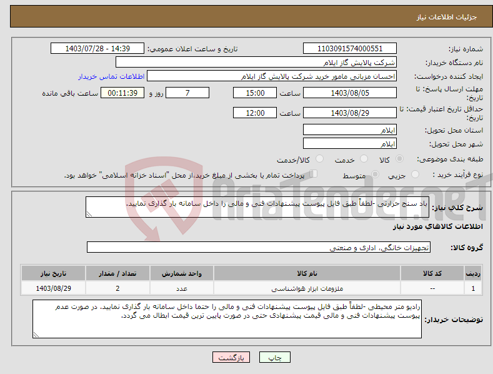Click the چاپ print button
The image size is (493, 374).
pos(275,357)
